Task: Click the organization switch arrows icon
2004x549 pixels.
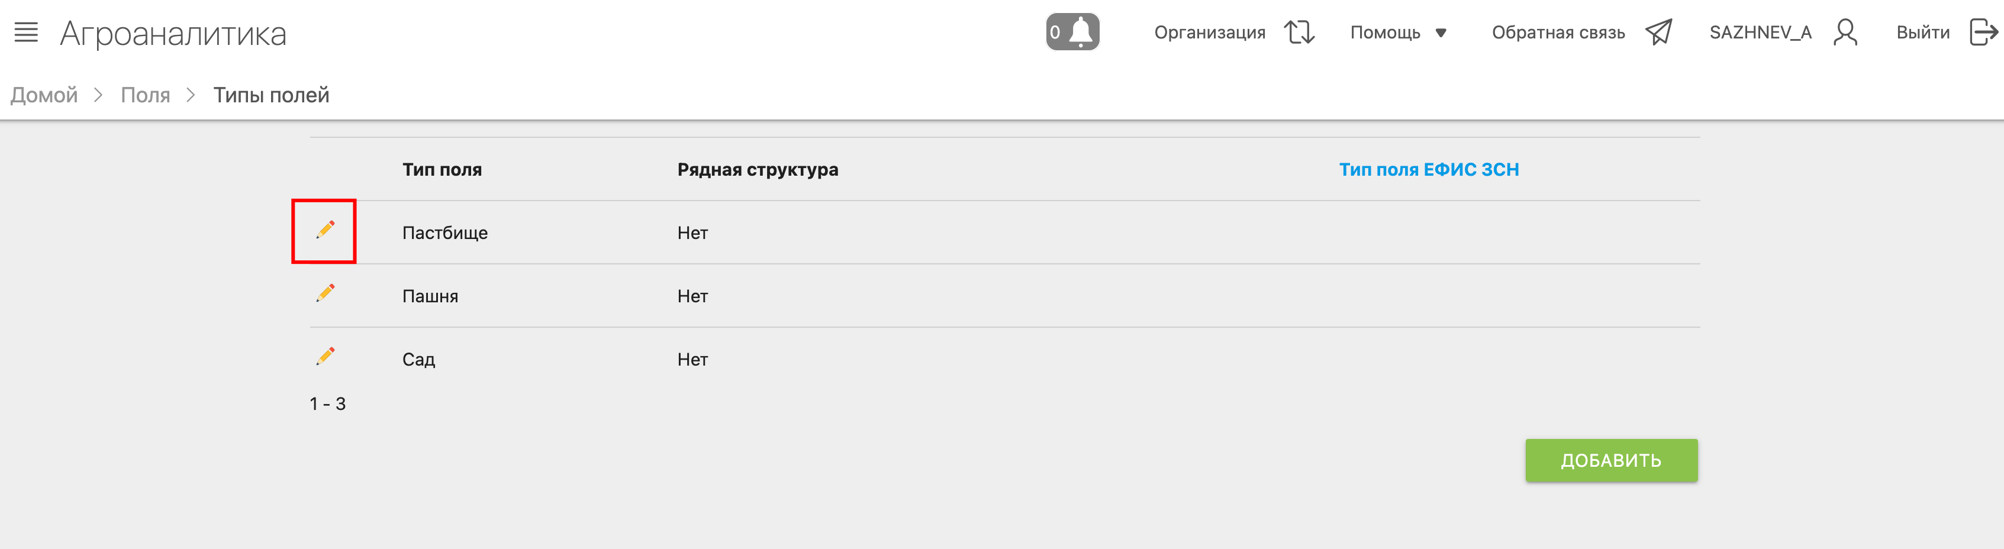Action: click(1299, 33)
